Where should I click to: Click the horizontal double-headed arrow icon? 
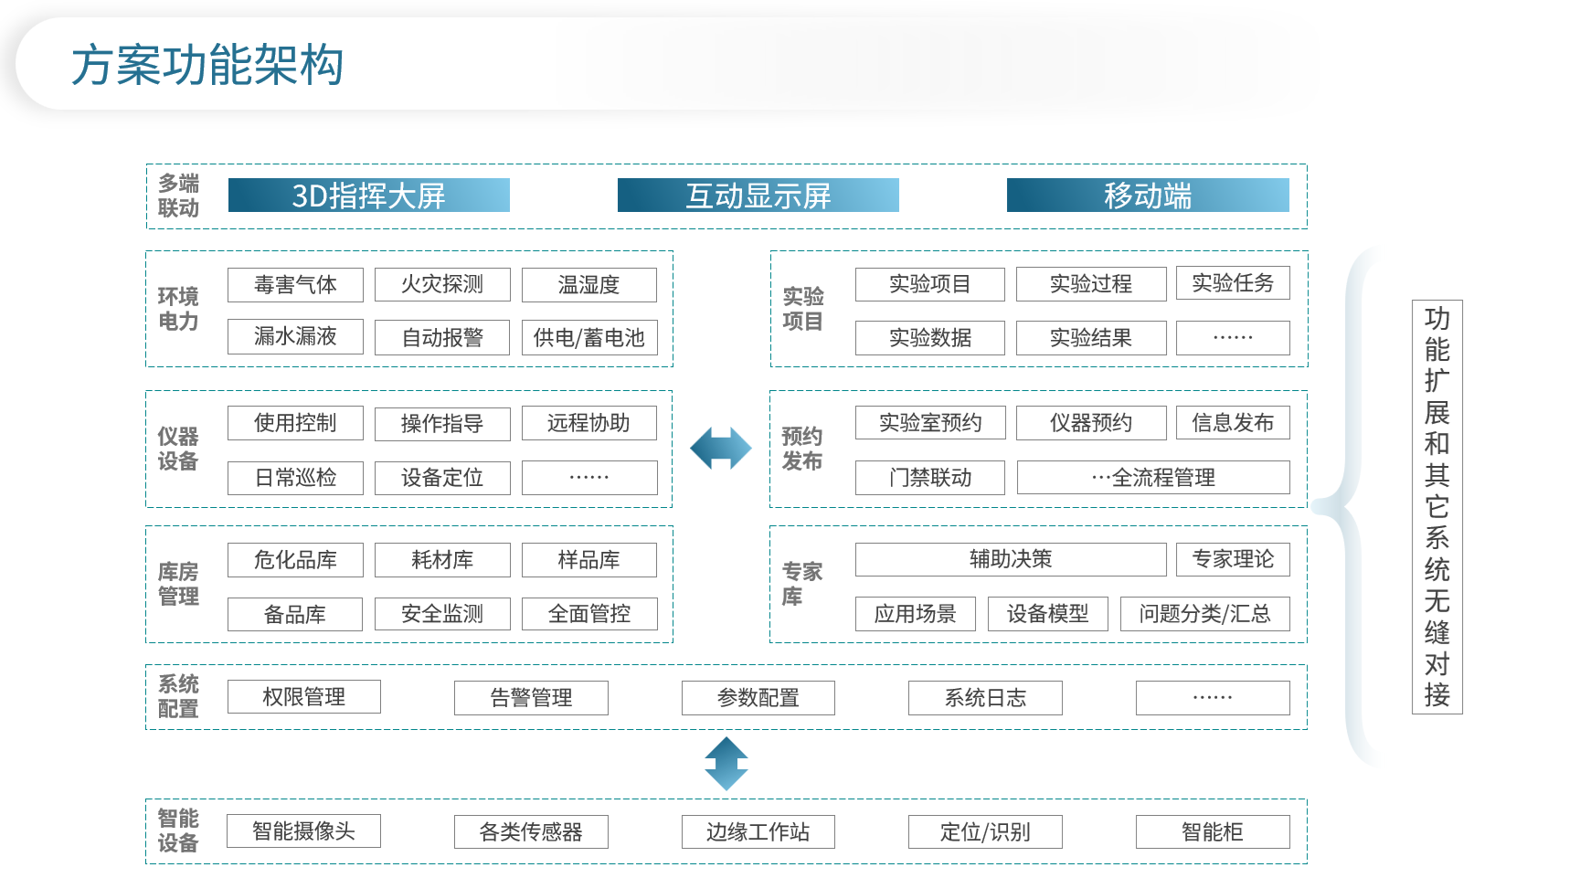click(x=720, y=449)
